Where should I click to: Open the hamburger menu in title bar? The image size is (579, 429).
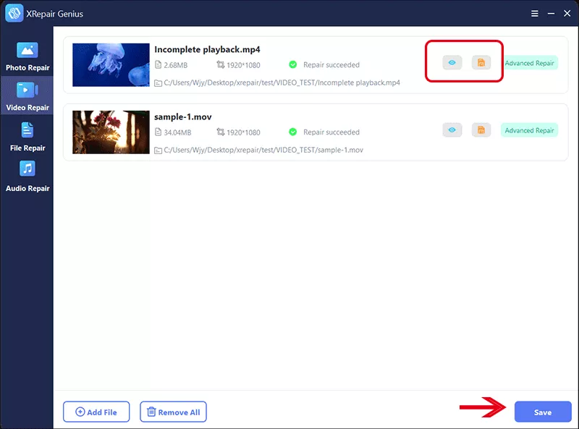tap(534, 14)
